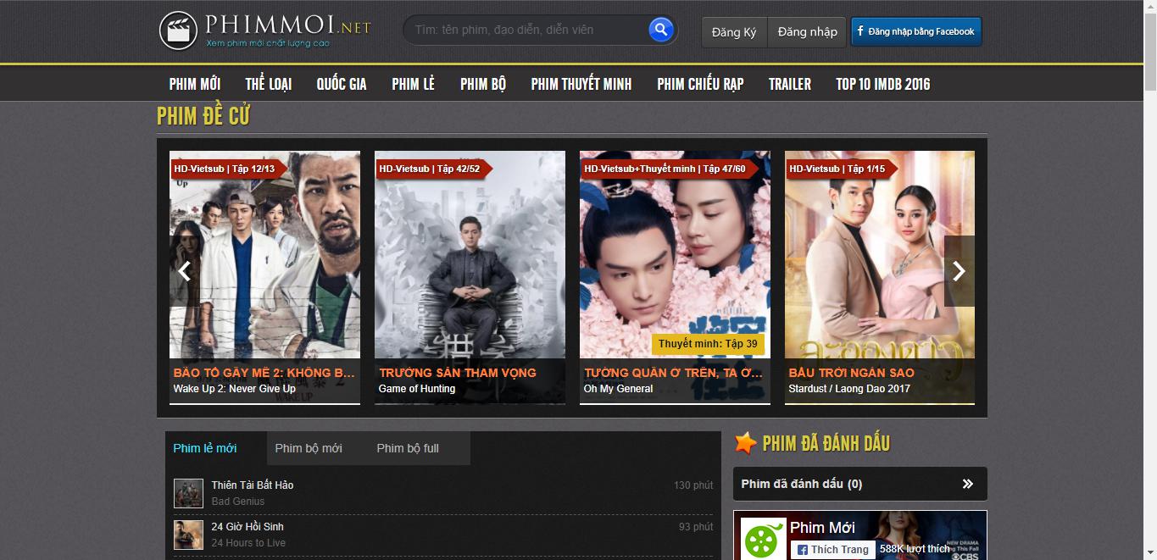Open the Phim Bộ menu
This screenshot has width=1157, height=560.
click(x=483, y=84)
